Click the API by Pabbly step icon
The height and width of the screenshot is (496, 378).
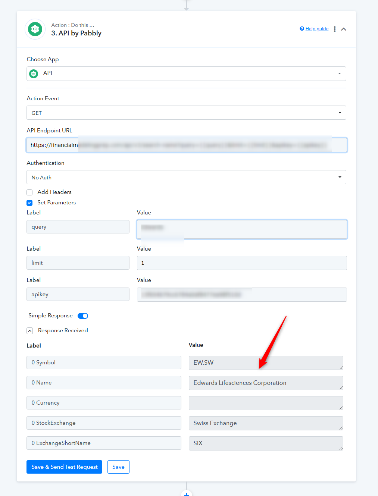coord(35,29)
